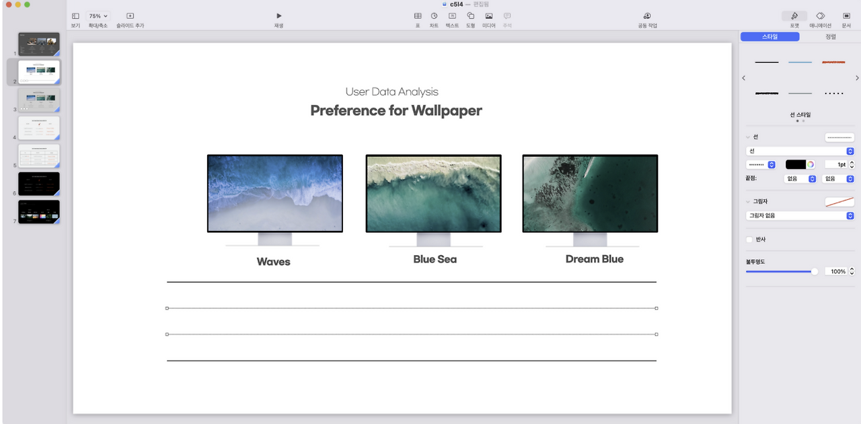Screen dimensions: 861x424
Task: Show previous line styles with left arrow
Action: pyautogui.click(x=743, y=78)
